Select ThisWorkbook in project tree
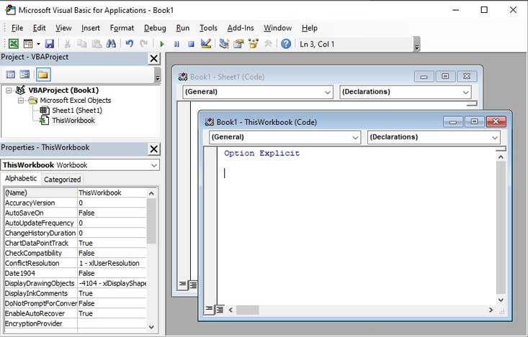 (x=73, y=121)
